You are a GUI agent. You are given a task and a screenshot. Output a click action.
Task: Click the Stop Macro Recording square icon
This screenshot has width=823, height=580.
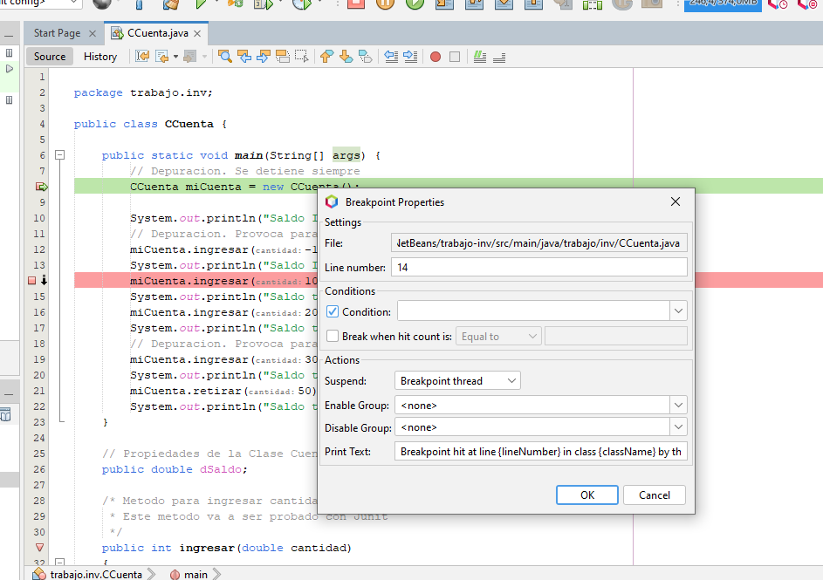(454, 57)
